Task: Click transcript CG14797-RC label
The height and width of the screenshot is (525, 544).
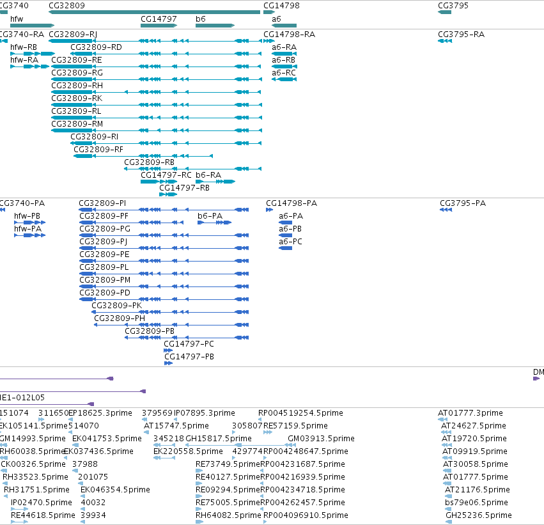Action: click(166, 175)
